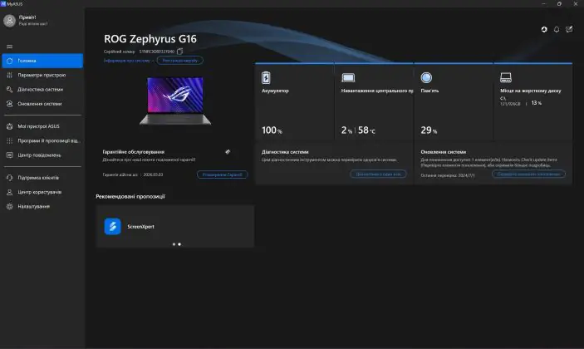
Task: Click the person icon beside Центр користувачів
Action: (10, 192)
